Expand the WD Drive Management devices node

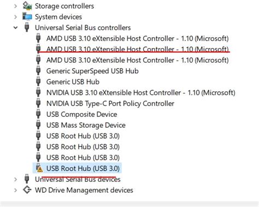(x=15, y=190)
